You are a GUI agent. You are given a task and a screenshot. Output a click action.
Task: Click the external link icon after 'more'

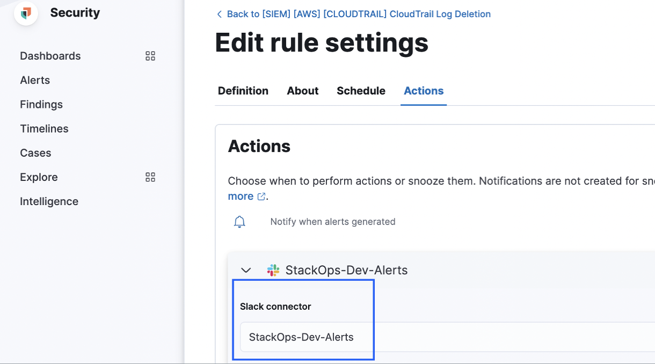click(x=261, y=196)
